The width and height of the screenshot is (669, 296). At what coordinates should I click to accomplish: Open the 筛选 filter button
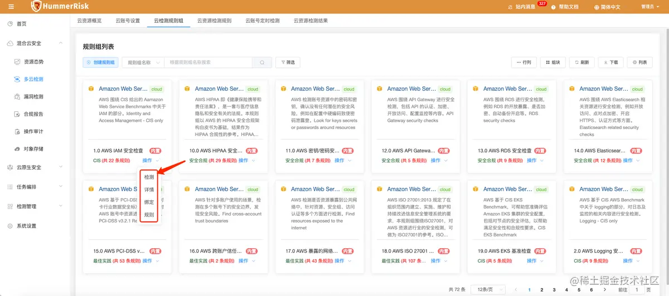click(x=288, y=62)
